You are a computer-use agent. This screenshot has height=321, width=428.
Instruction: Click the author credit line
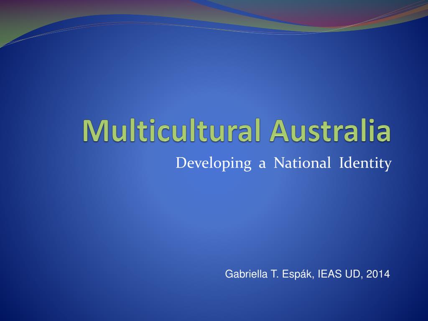pos(307,275)
